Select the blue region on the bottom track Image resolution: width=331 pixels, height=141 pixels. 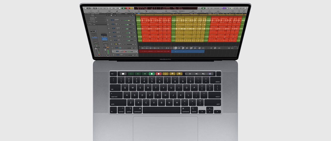[x=188, y=51]
